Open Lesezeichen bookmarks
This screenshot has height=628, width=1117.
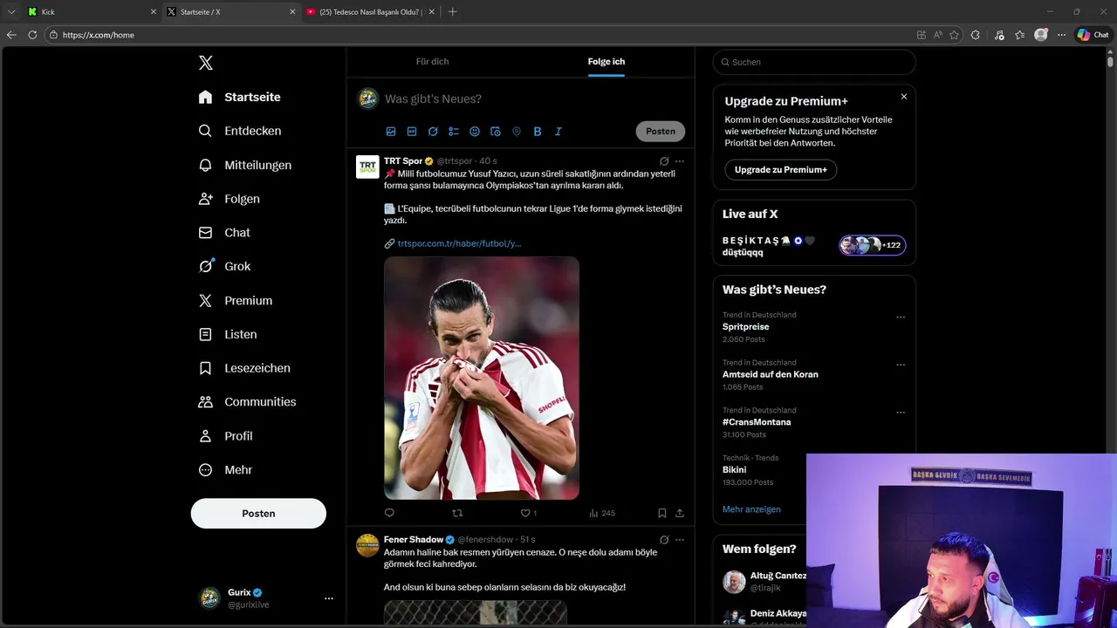tap(244, 368)
